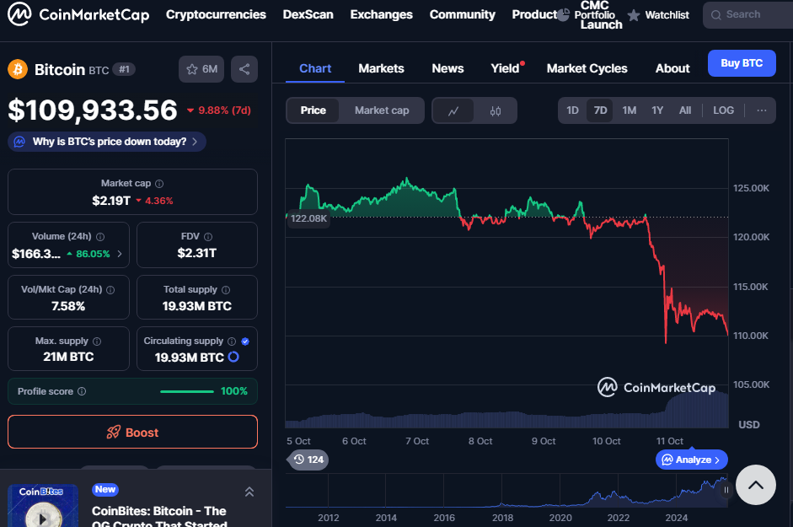Click the CoinMarketCap logo
Screen dimensions: 793x527
(x=78, y=14)
